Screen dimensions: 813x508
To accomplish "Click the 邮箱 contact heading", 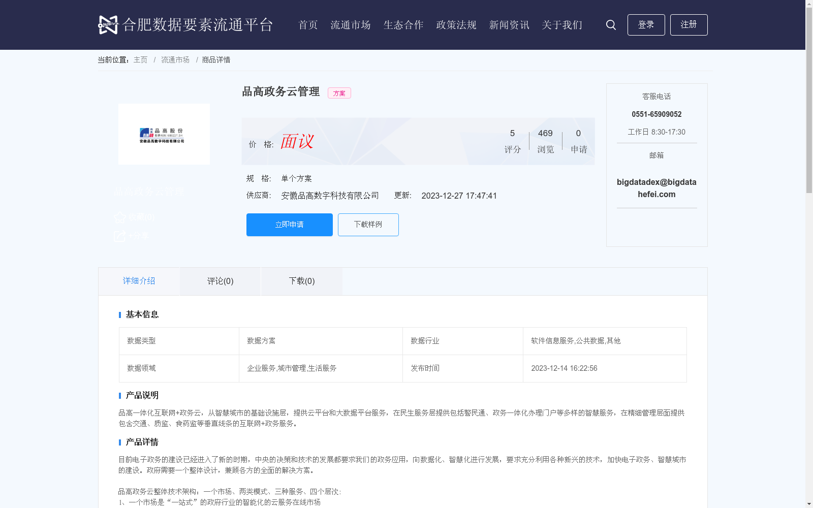I will 656,155.
